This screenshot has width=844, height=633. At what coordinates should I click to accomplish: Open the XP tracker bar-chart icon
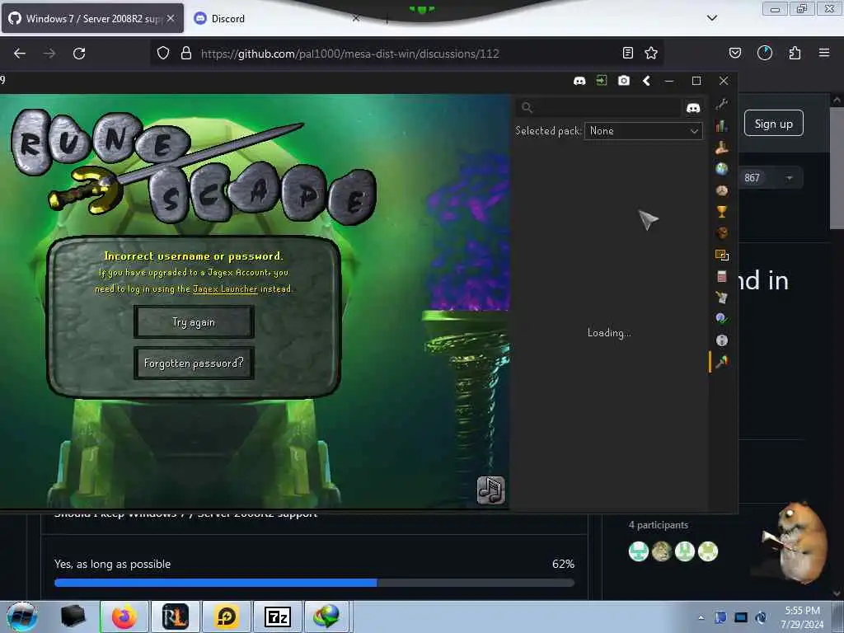722,125
